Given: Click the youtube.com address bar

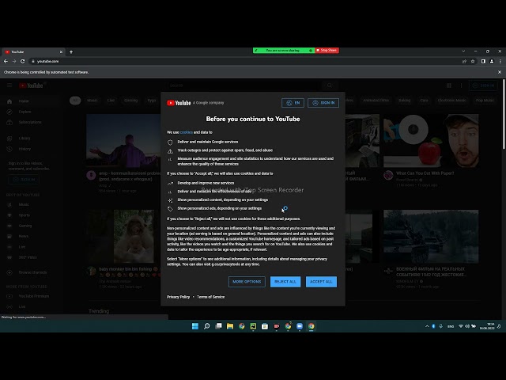Looking at the screenshot, I should (x=245, y=61).
